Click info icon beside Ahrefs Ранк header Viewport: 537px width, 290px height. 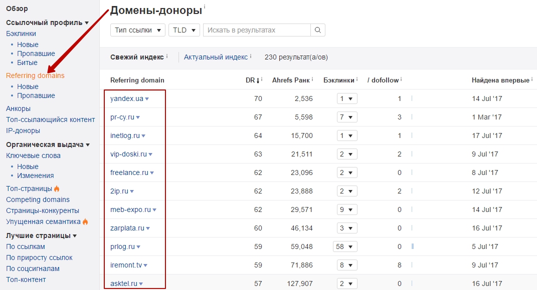[x=312, y=79]
